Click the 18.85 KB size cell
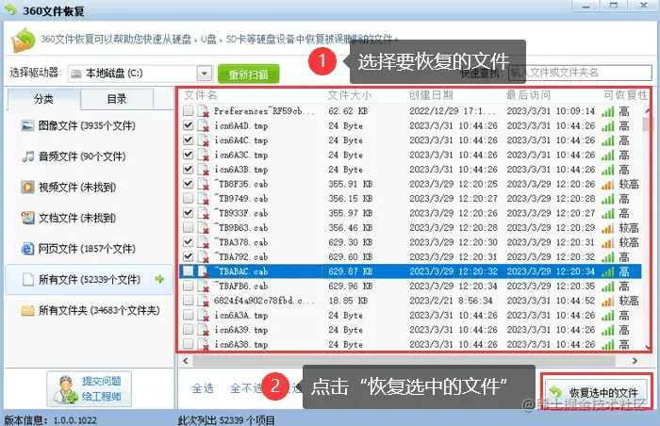660x426 pixels. [x=348, y=301]
